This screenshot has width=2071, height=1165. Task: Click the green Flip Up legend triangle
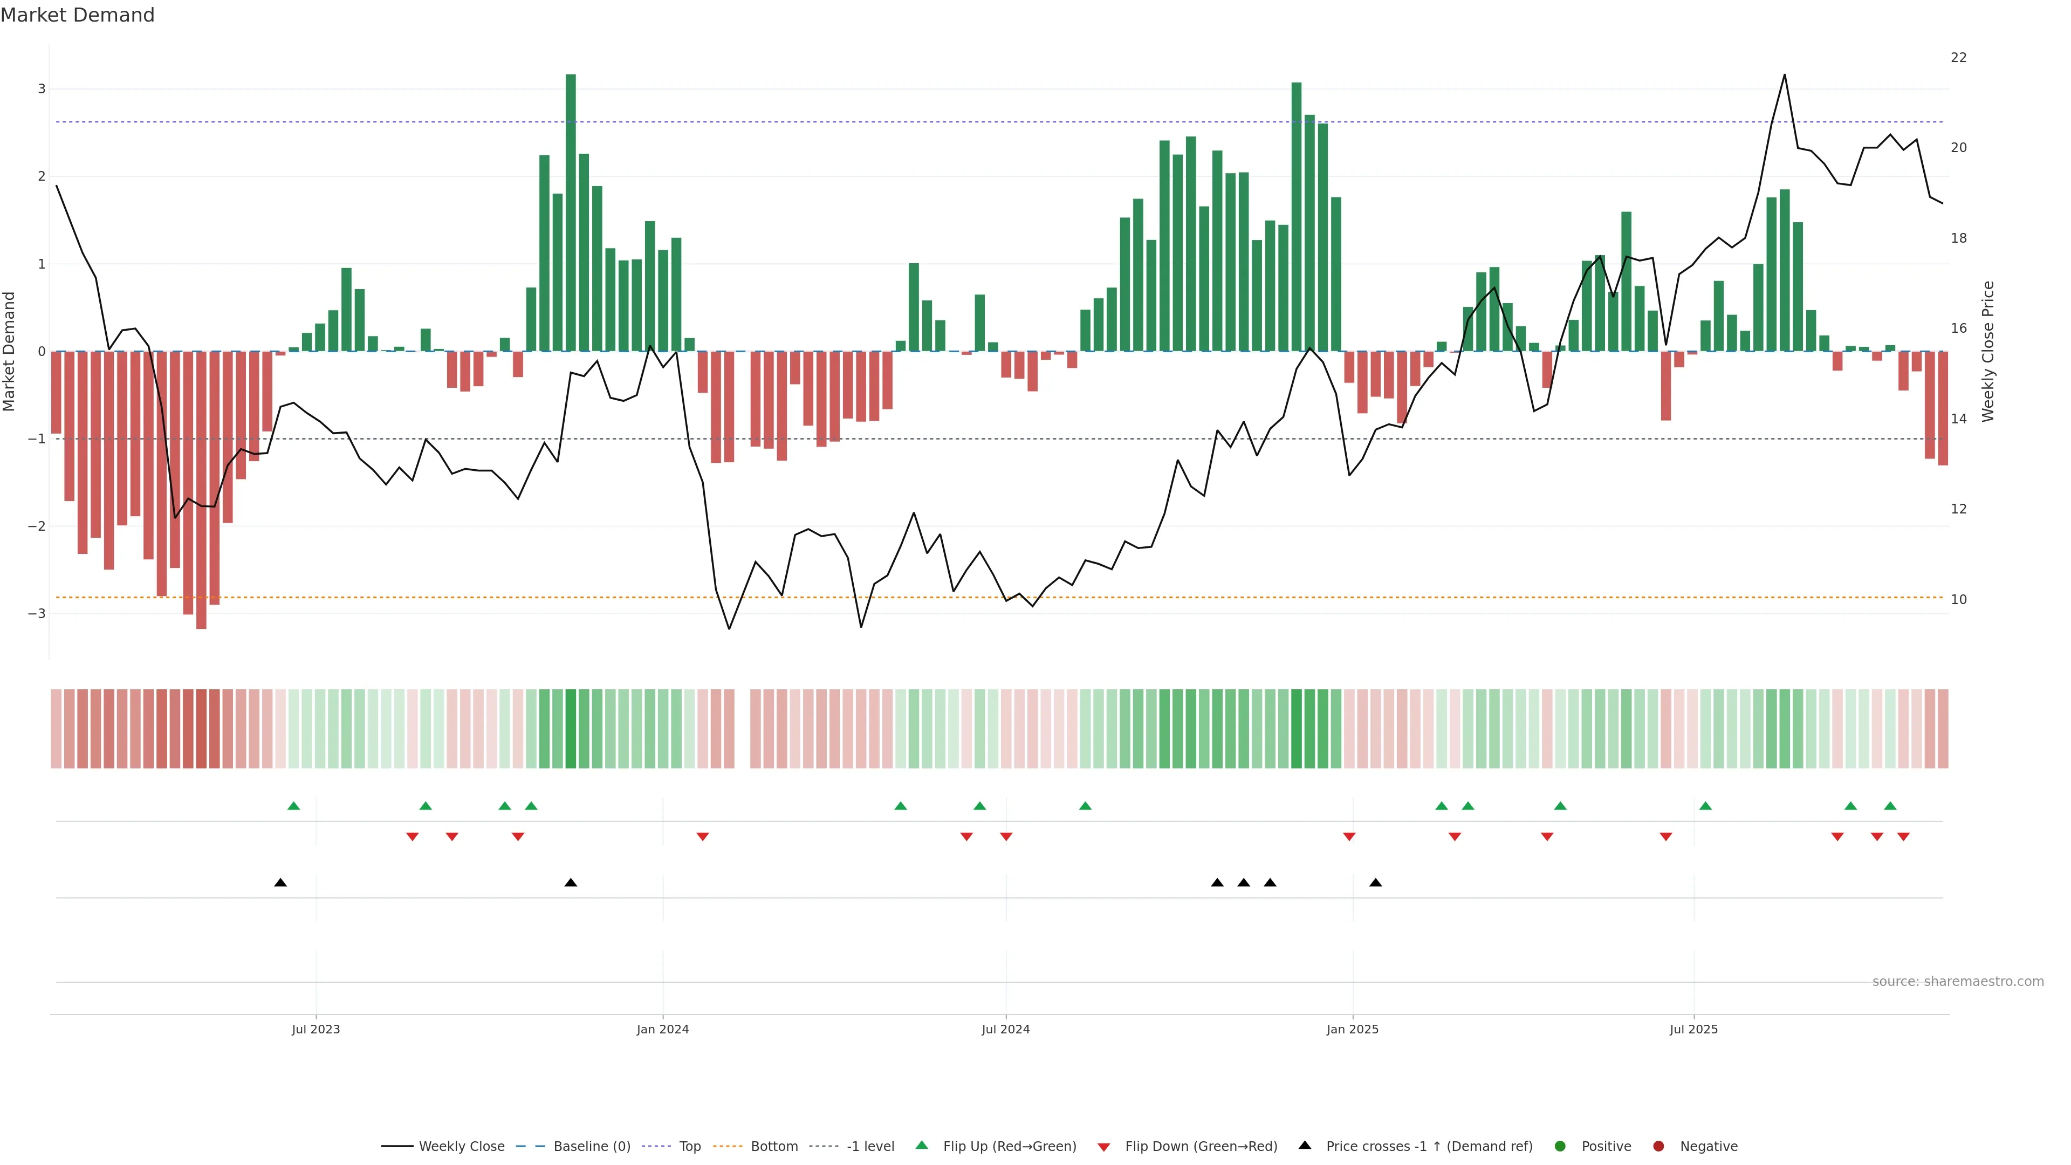[922, 1146]
